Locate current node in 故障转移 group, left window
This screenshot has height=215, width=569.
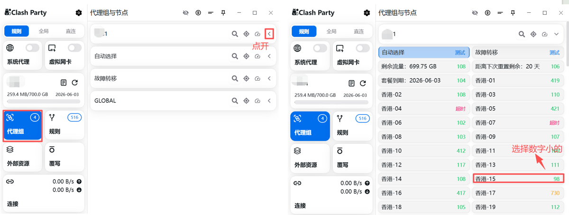click(x=246, y=78)
